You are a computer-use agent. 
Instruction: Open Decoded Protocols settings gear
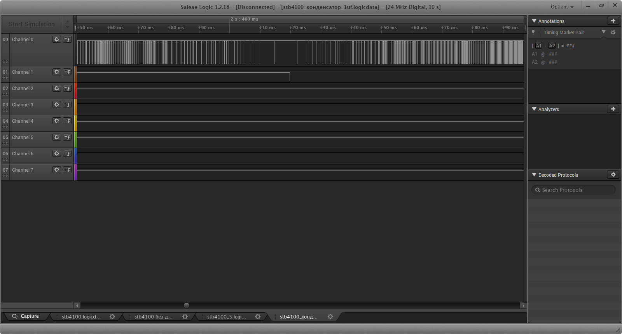point(613,175)
